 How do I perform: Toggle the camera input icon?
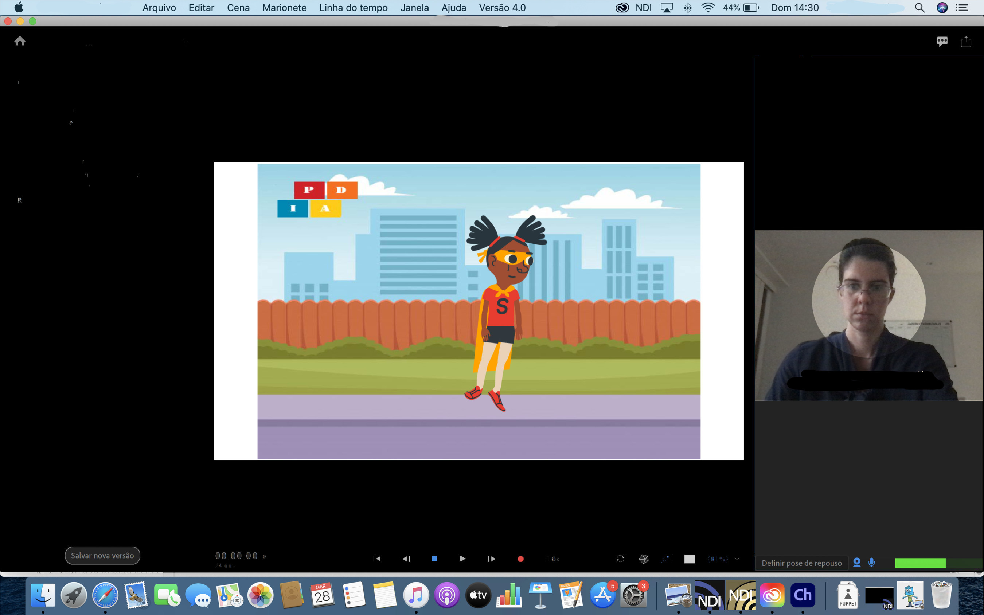tap(857, 563)
